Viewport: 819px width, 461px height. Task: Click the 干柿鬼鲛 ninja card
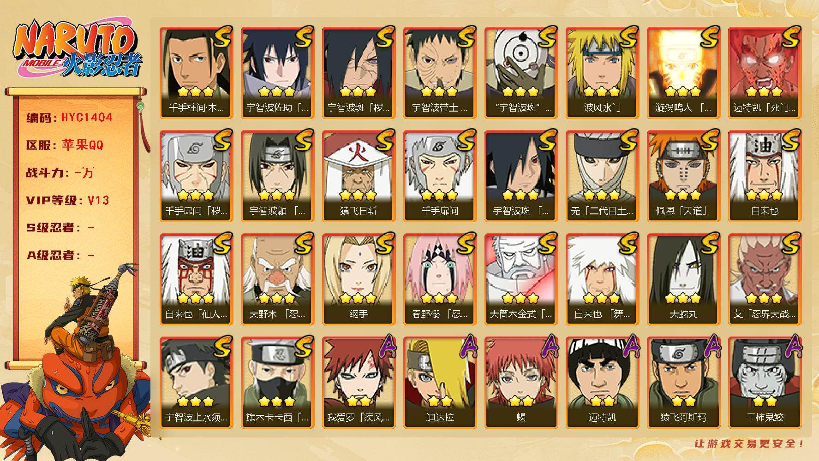pos(765,382)
